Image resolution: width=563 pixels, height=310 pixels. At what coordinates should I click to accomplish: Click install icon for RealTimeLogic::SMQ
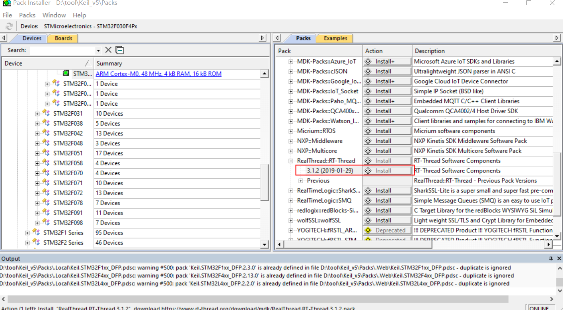368,201
